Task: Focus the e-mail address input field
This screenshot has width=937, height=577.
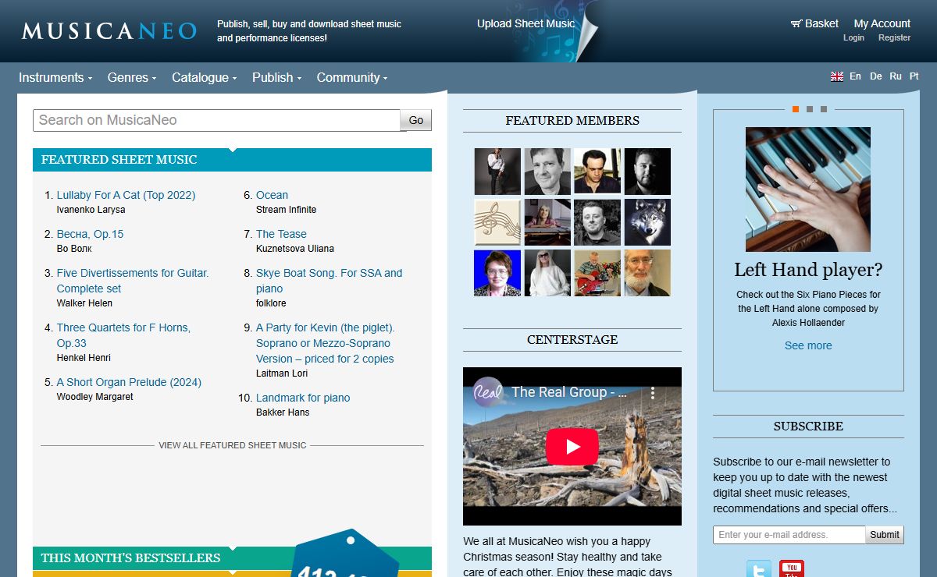Action: coord(789,535)
